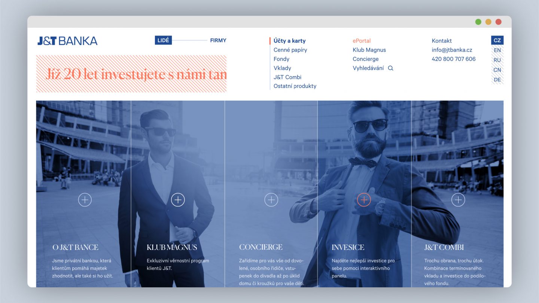Open the CZ language selector box

click(x=498, y=40)
